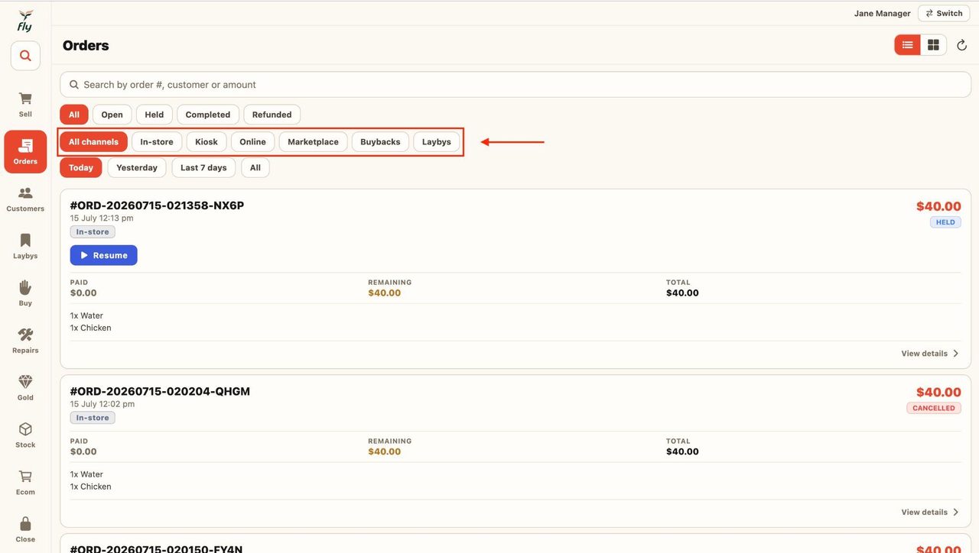View details of order NX6P
Viewport: 979px width, 553px height.
pyautogui.click(x=930, y=354)
